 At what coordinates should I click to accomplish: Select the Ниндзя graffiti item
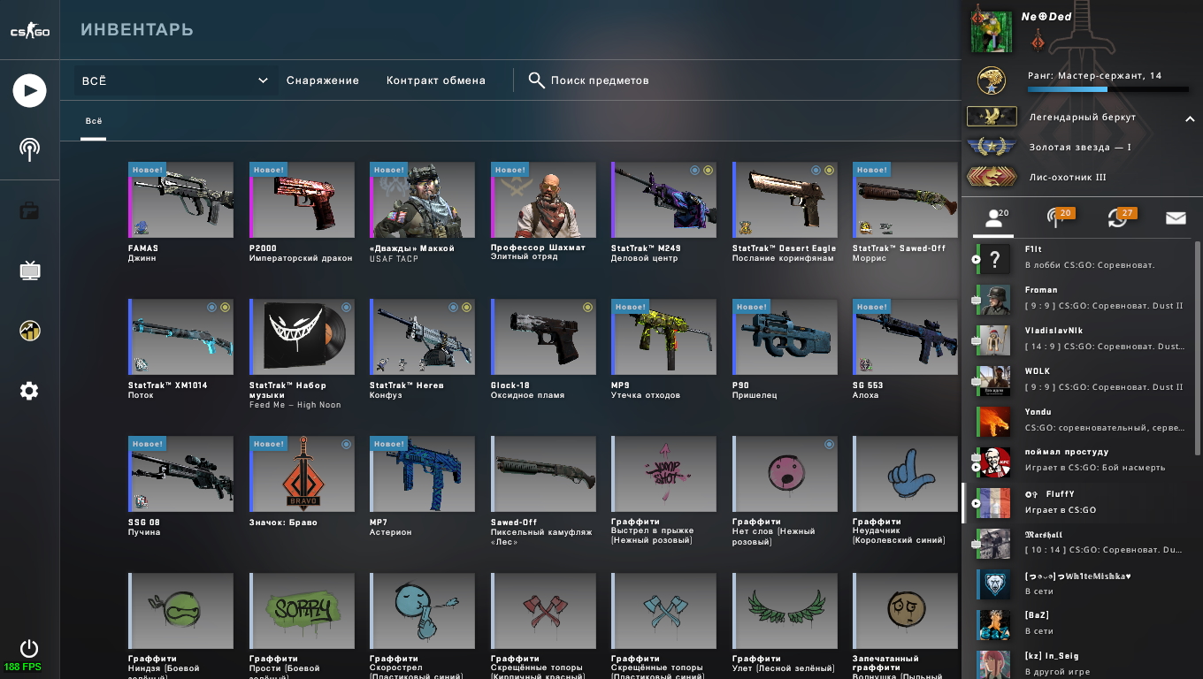182,611
